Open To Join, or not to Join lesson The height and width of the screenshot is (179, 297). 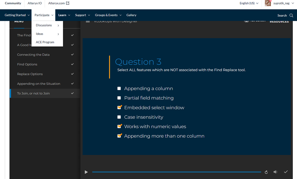pyautogui.click(x=33, y=93)
